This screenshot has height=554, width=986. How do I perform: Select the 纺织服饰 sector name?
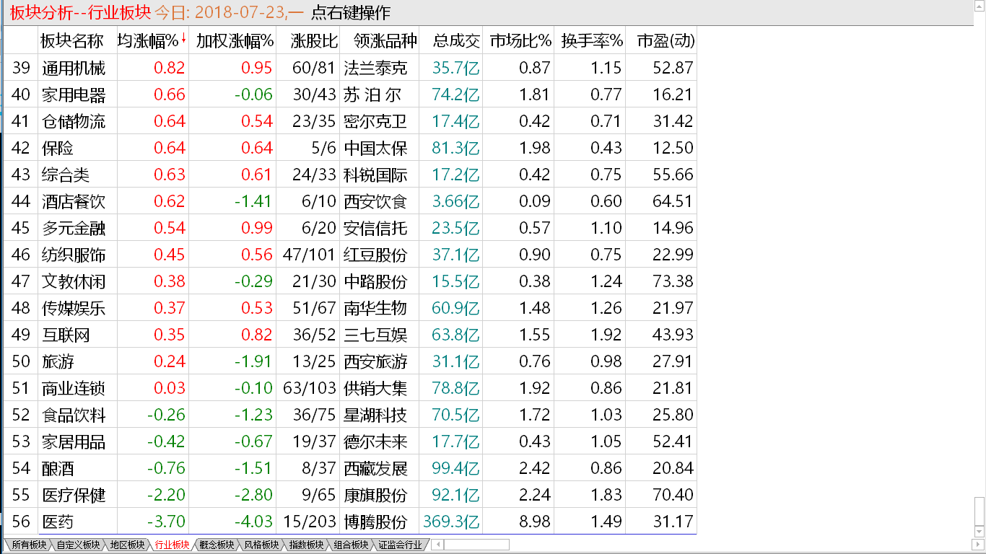coord(74,255)
